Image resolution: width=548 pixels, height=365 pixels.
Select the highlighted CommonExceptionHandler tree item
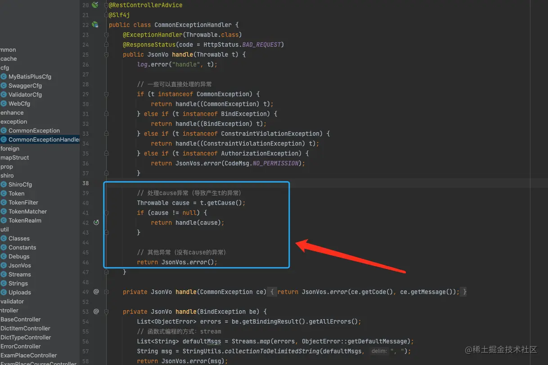point(40,139)
